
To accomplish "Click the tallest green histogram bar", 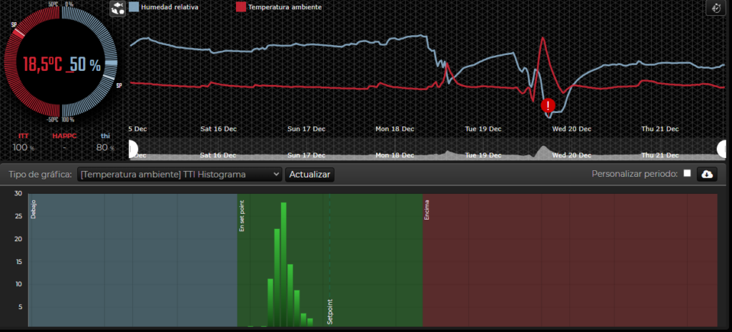I will click(283, 265).
